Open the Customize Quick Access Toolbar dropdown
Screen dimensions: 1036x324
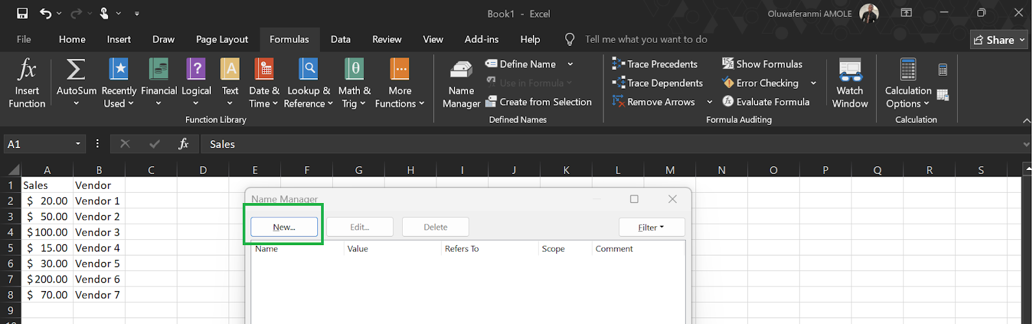137,13
